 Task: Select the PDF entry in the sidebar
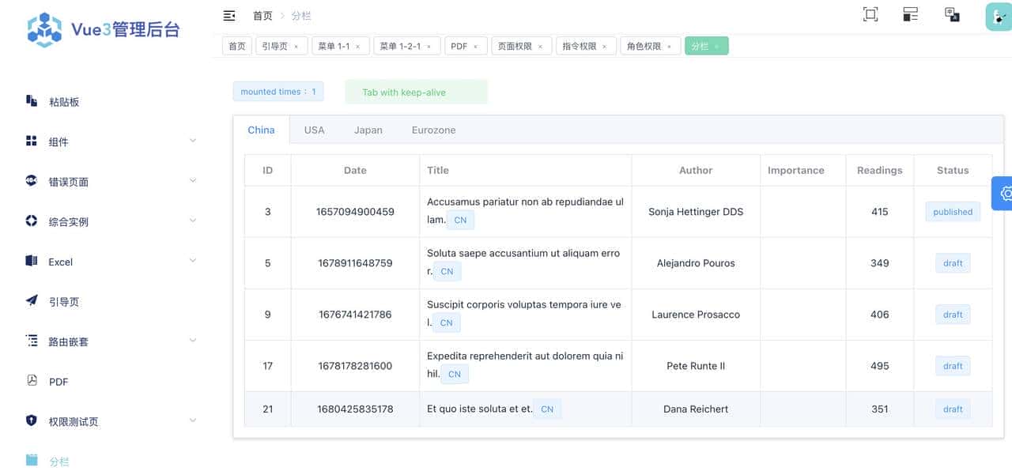pyautogui.click(x=58, y=381)
